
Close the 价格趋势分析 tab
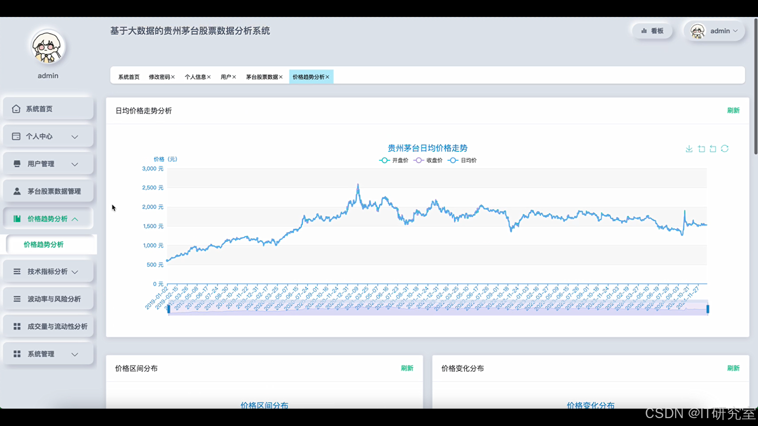327,77
